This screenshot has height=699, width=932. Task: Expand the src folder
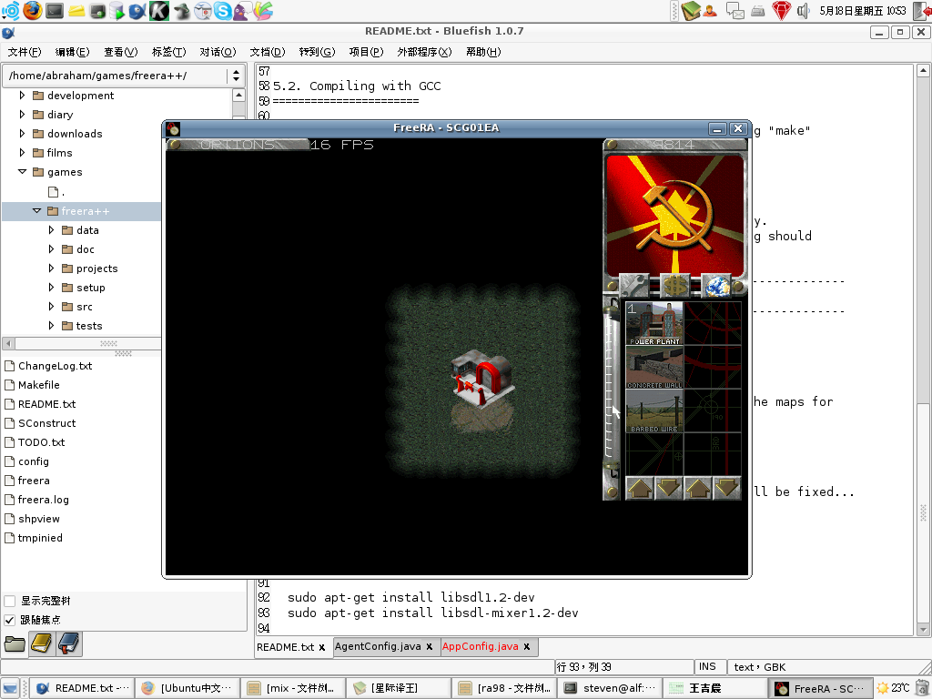pos(51,306)
